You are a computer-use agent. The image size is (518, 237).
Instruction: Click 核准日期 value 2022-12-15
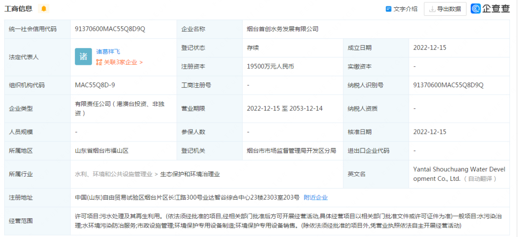(x=429, y=132)
